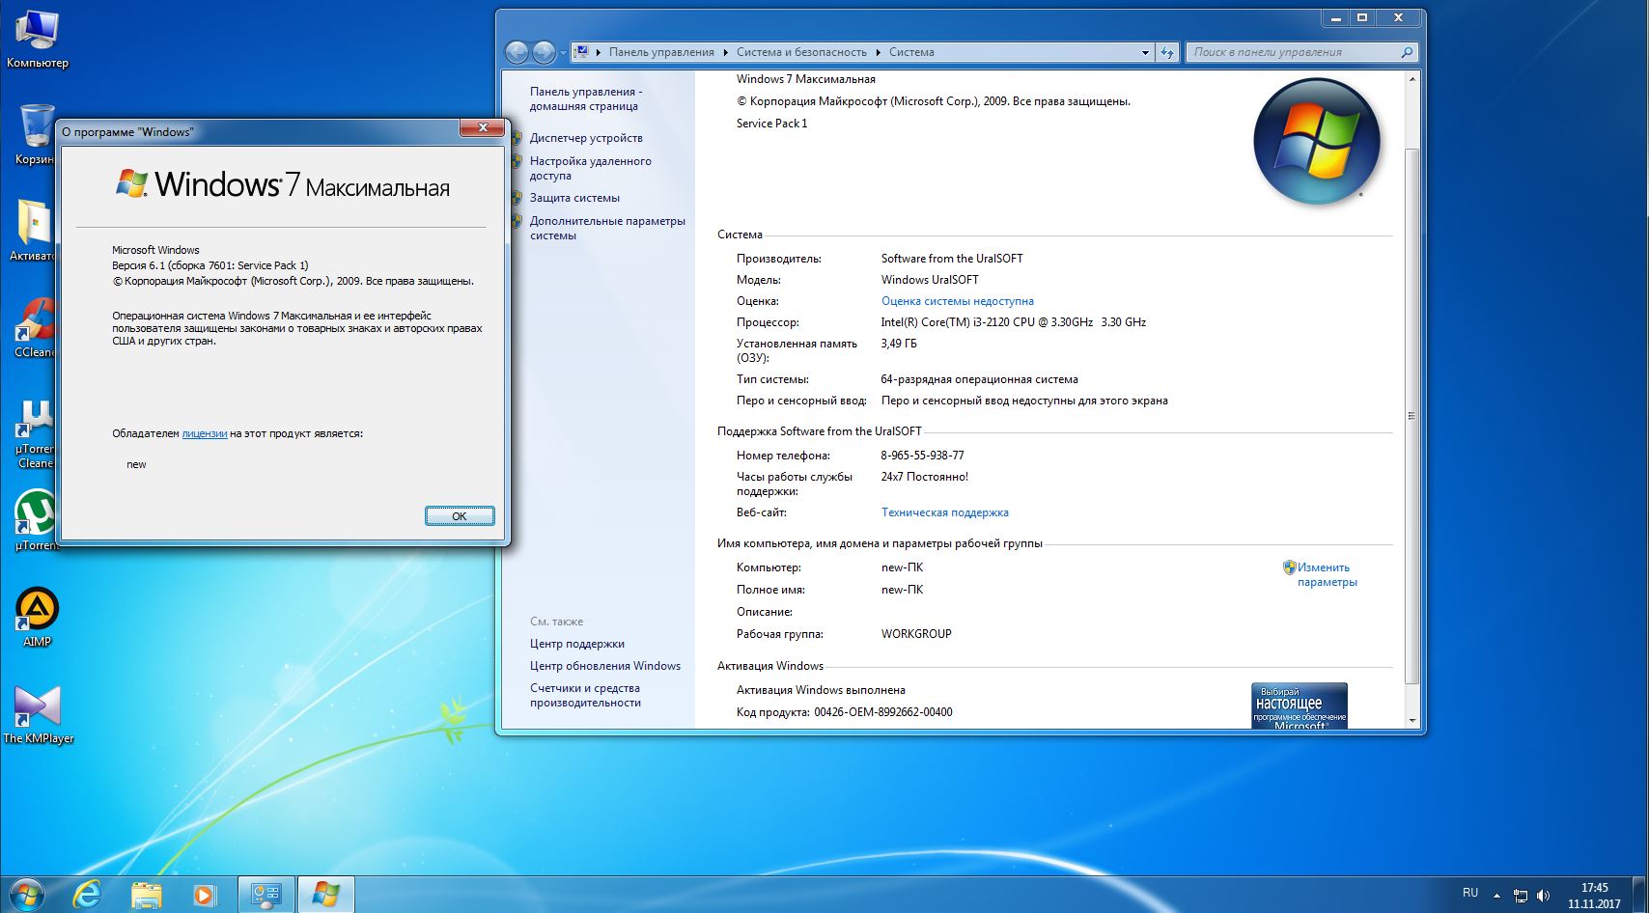Close the About Windows dialog
Viewport: 1649px width, 913px height.
point(482,128)
